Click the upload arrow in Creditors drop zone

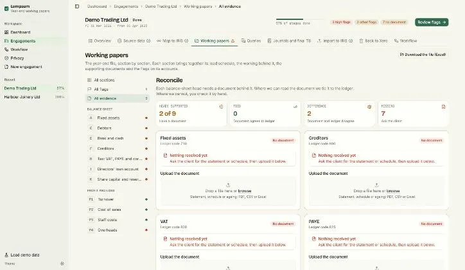click(376, 185)
